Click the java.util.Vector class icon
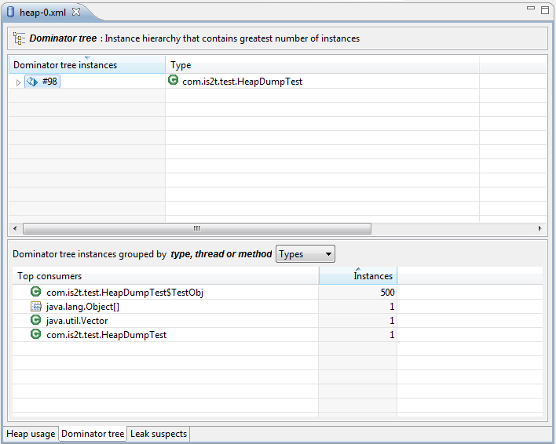The height and width of the screenshot is (444, 556). (x=35, y=321)
